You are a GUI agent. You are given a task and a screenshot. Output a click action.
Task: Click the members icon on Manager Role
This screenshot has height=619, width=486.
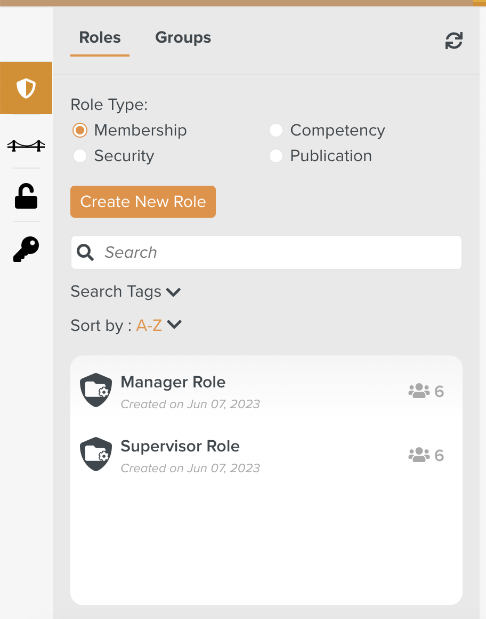[x=419, y=391]
